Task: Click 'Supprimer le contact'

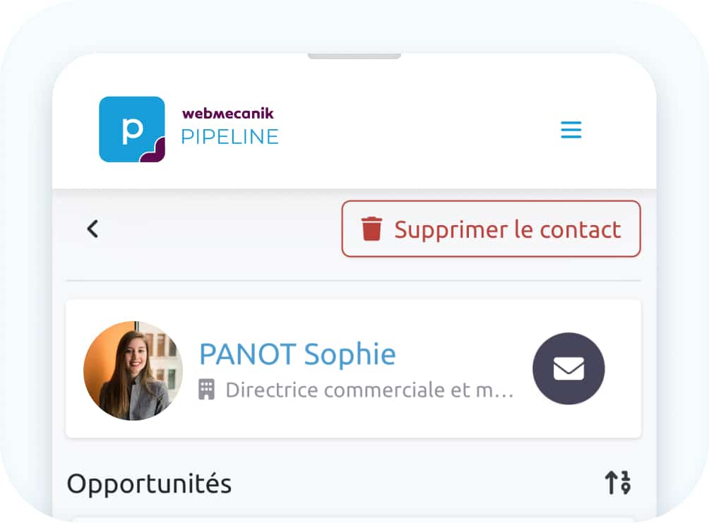Action: point(491,228)
